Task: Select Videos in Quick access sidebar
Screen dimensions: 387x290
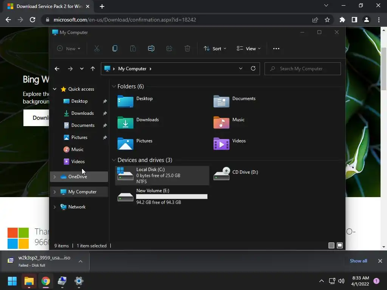Action: tap(78, 162)
